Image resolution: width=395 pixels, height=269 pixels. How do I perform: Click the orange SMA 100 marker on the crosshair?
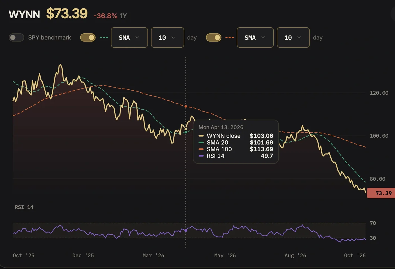click(x=186, y=106)
